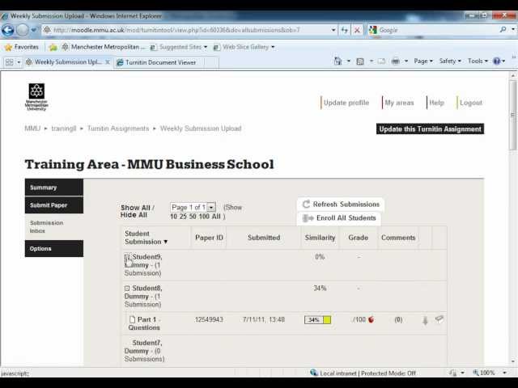Open Favorites star button
The image size is (518, 388).
tap(22, 47)
